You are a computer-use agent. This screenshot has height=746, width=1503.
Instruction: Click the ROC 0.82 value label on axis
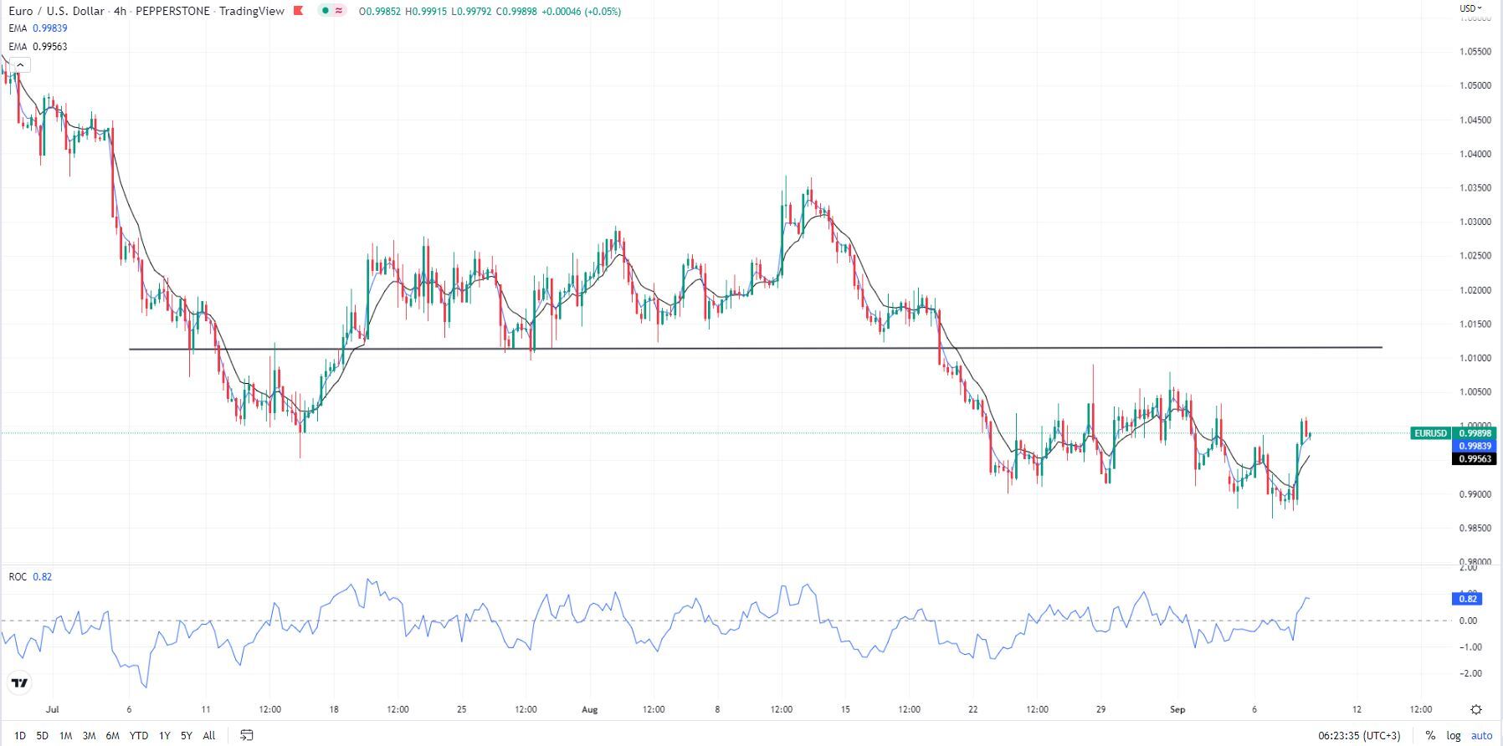(1467, 599)
